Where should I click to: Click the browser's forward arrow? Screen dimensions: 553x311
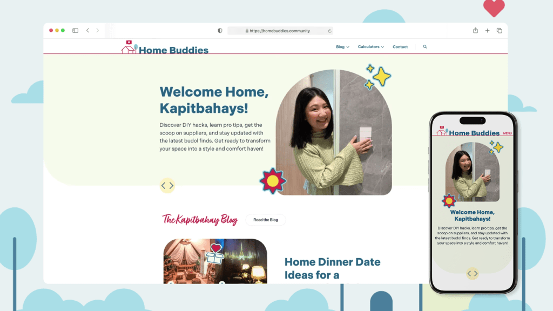(98, 31)
